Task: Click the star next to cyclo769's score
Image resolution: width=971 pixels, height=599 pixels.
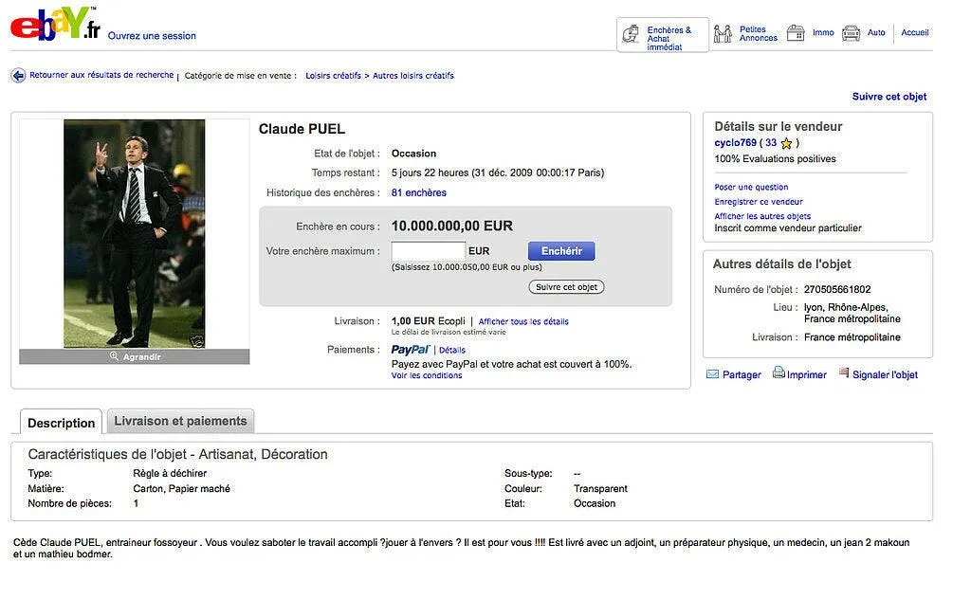Action: click(x=785, y=142)
